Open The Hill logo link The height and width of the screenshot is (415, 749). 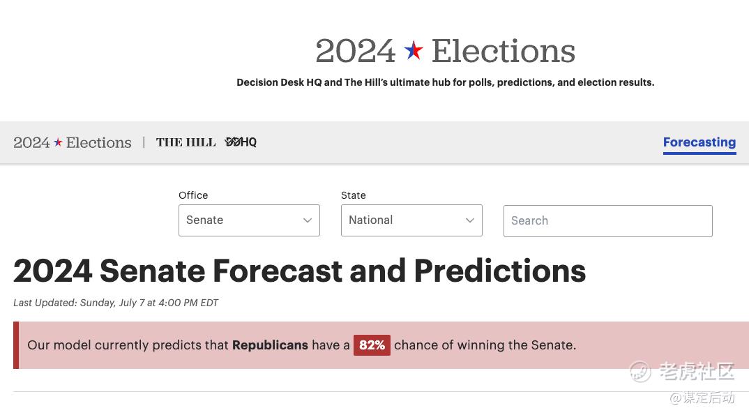click(x=186, y=142)
